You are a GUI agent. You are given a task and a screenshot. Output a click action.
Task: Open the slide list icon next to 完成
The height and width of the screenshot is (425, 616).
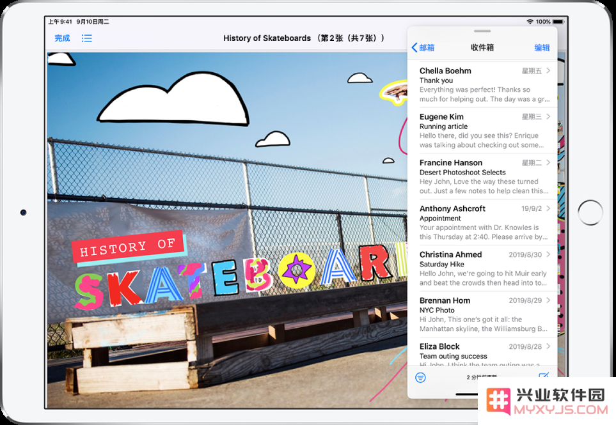pyautogui.click(x=87, y=38)
